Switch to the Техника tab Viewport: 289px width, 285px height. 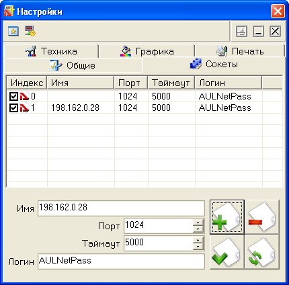coord(51,51)
